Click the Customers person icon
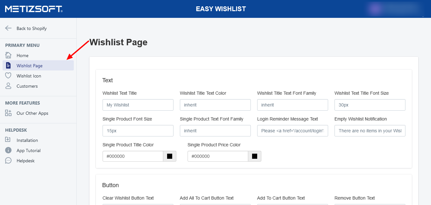431x205 pixels. coord(8,86)
